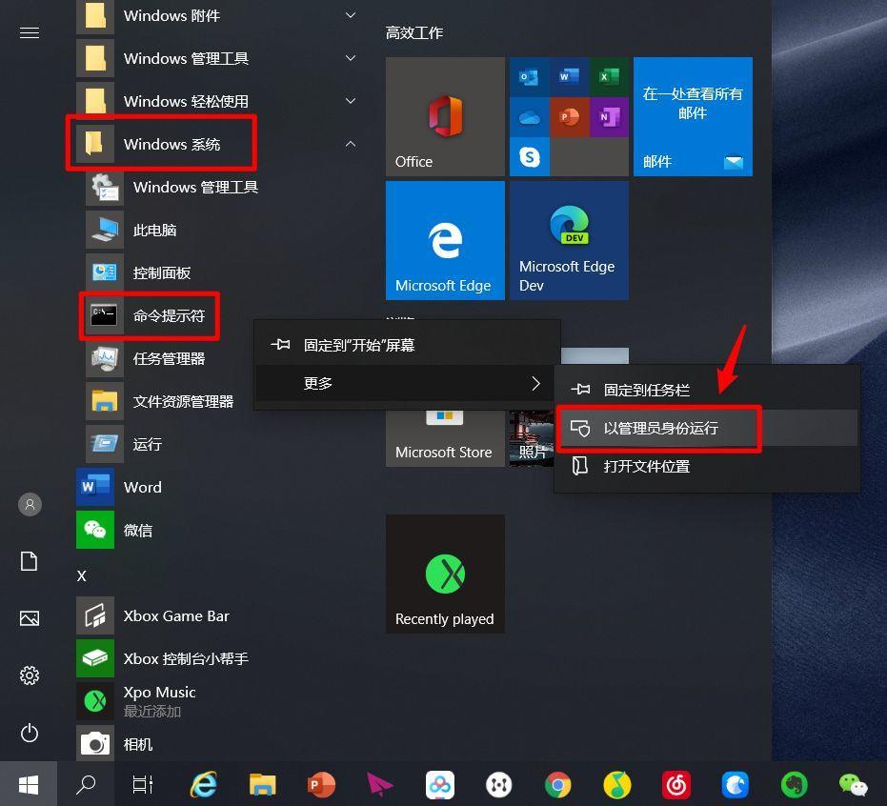The height and width of the screenshot is (806, 887).
Task: Open NetEase Cloud Music on the taskbar
Action: click(x=676, y=784)
